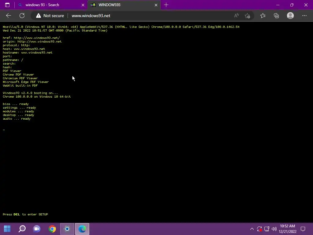Click the 'Press DEL to enter SETUP' text
This screenshot has width=313, height=235.
(25, 214)
